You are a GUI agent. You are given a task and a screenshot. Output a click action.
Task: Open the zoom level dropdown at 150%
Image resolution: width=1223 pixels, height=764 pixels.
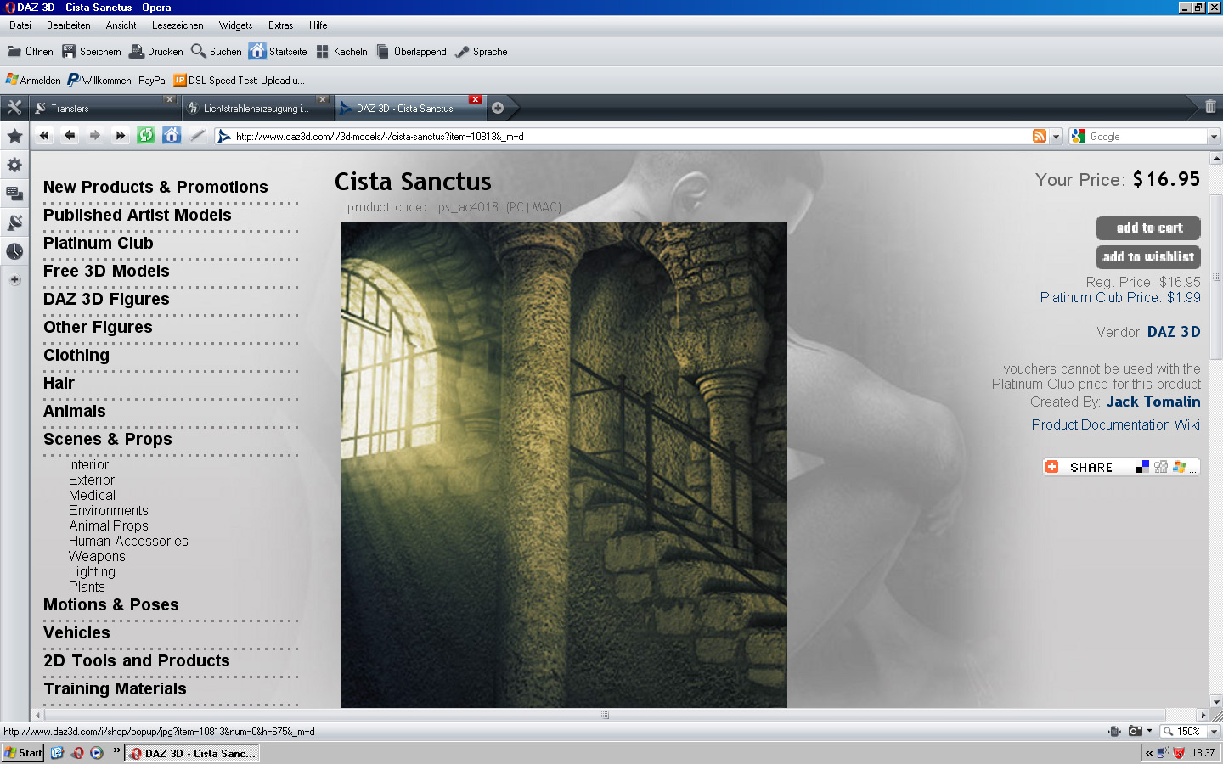point(1214,731)
